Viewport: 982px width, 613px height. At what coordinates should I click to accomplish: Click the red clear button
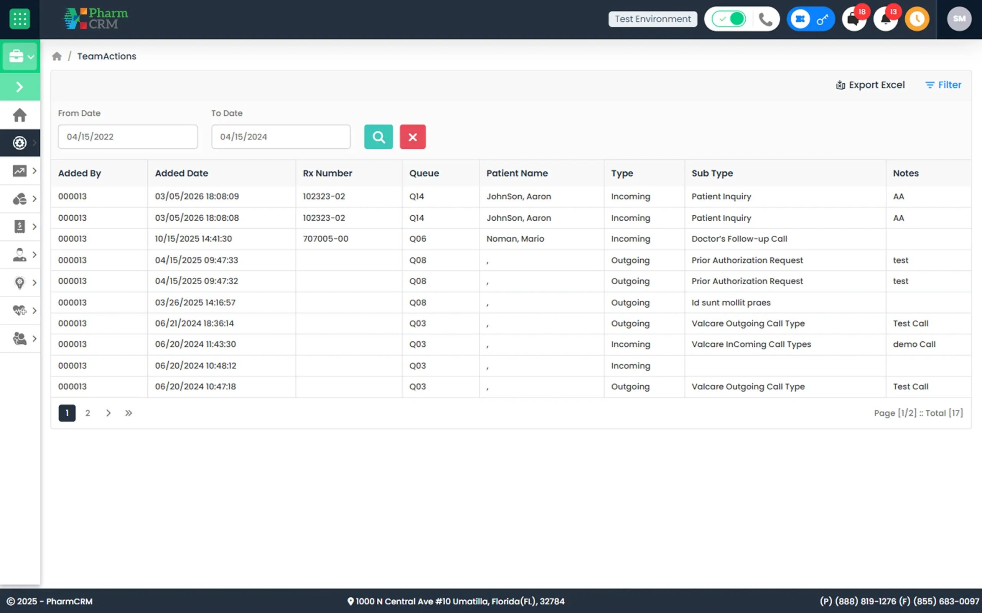coord(413,137)
